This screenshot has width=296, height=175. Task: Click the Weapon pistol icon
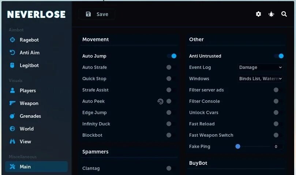tap(12, 103)
